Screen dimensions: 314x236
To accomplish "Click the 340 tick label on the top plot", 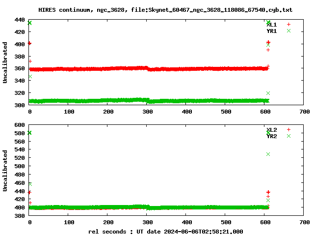I will (x=20, y=81).
